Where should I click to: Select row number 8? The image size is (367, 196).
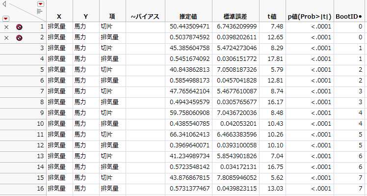[x=42, y=102]
